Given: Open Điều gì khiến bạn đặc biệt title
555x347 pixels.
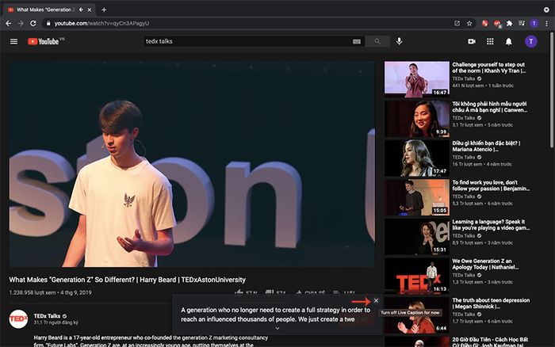Looking at the screenshot, I should 486,146.
